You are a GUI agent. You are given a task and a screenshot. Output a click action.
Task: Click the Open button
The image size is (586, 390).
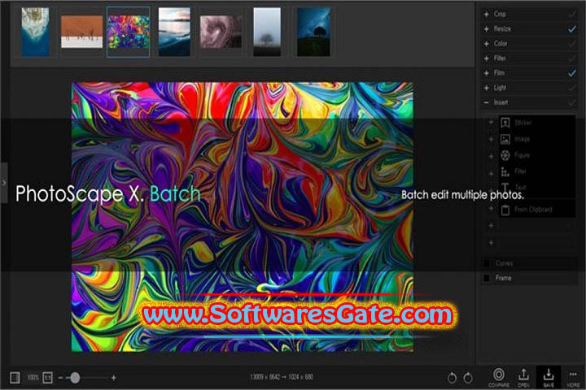[523, 377]
